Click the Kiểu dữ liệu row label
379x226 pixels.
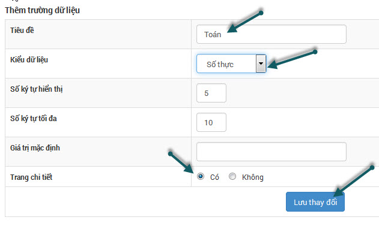(29, 60)
